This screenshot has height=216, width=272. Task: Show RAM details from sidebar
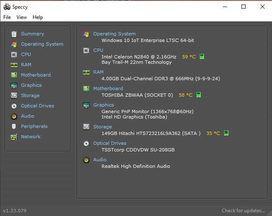point(26,65)
